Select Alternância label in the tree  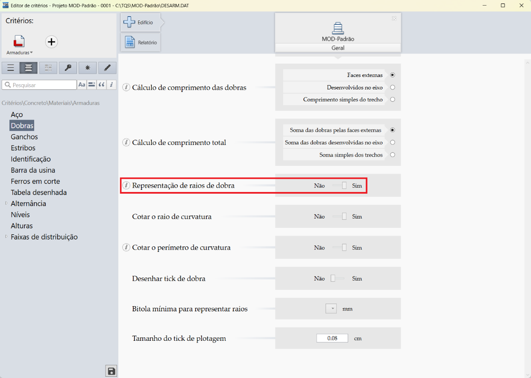[x=28, y=204]
